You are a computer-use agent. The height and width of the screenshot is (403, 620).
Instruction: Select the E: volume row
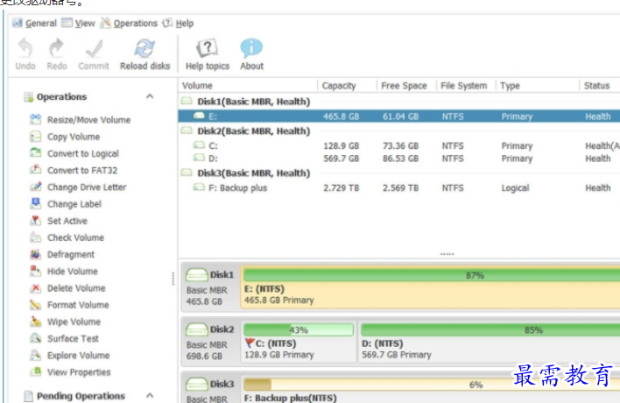click(399, 117)
